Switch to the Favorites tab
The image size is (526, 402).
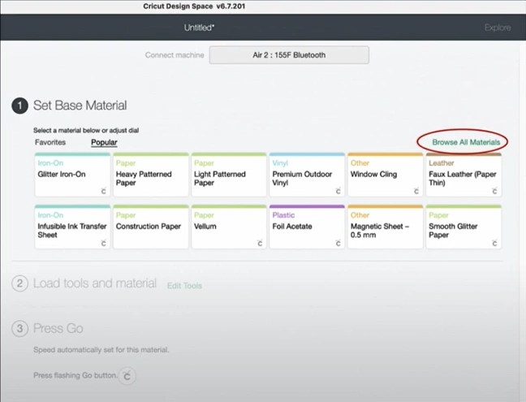(50, 142)
